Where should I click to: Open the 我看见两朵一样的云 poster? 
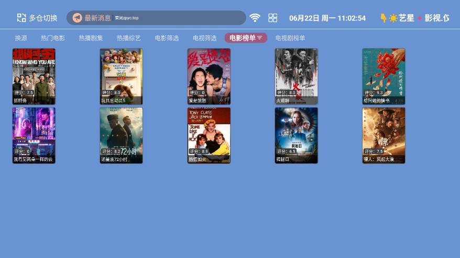point(34,135)
